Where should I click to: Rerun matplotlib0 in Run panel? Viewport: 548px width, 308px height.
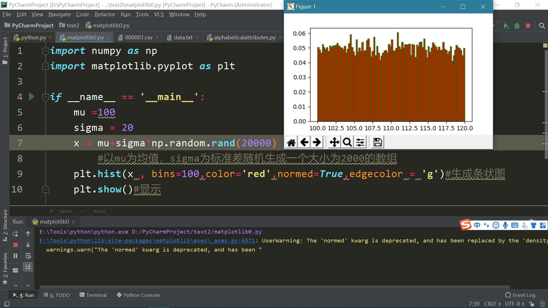(15, 234)
